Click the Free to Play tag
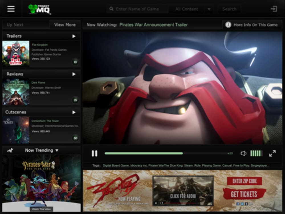The image size is (285, 214). click(241, 166)
